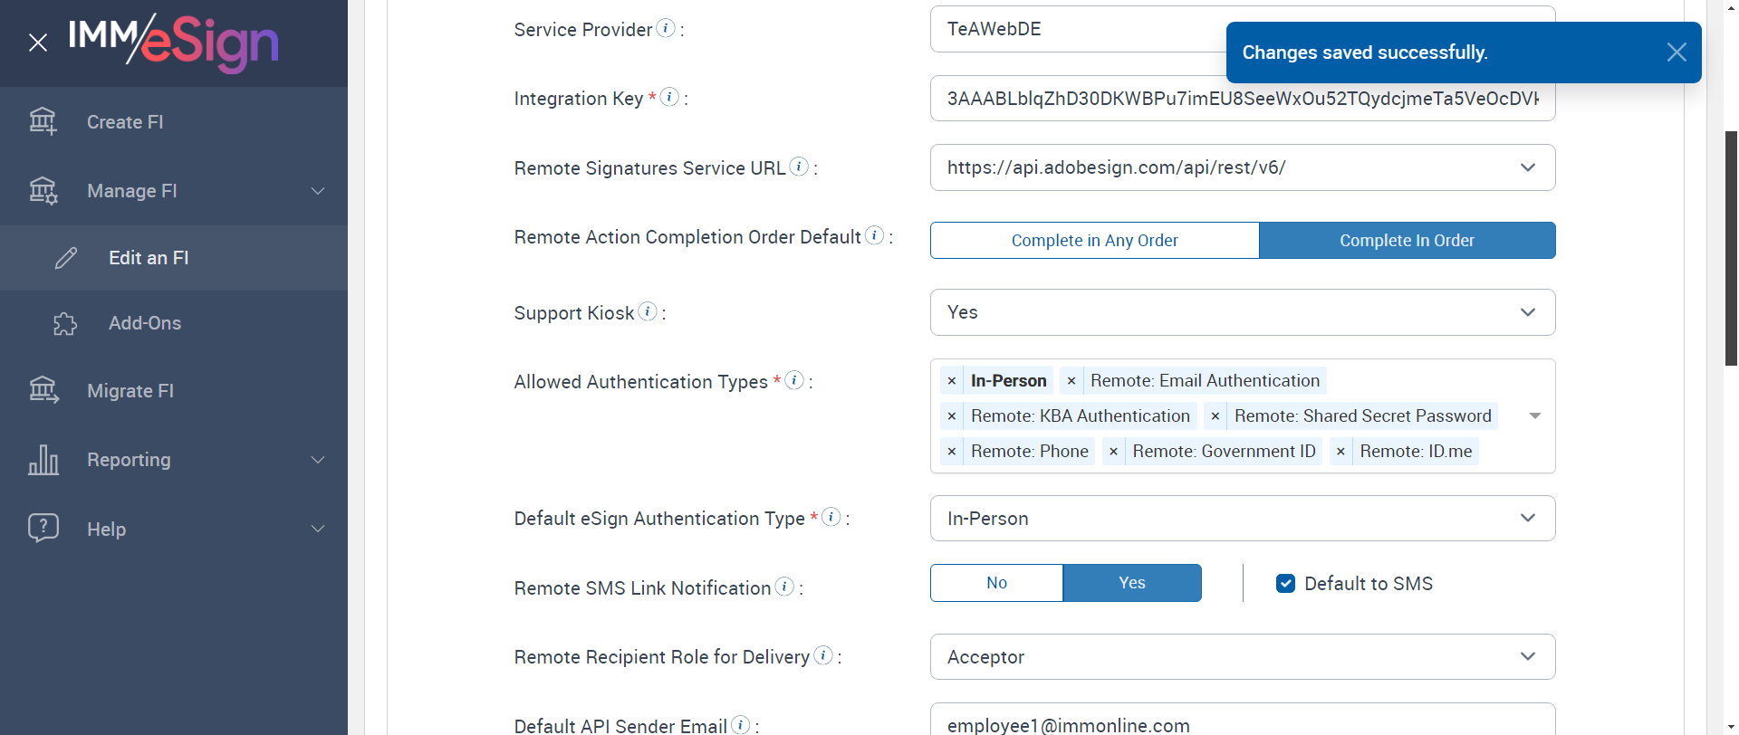Click info icon next to Integration Key
This screenshot has height=735, width=1739.
669,97
